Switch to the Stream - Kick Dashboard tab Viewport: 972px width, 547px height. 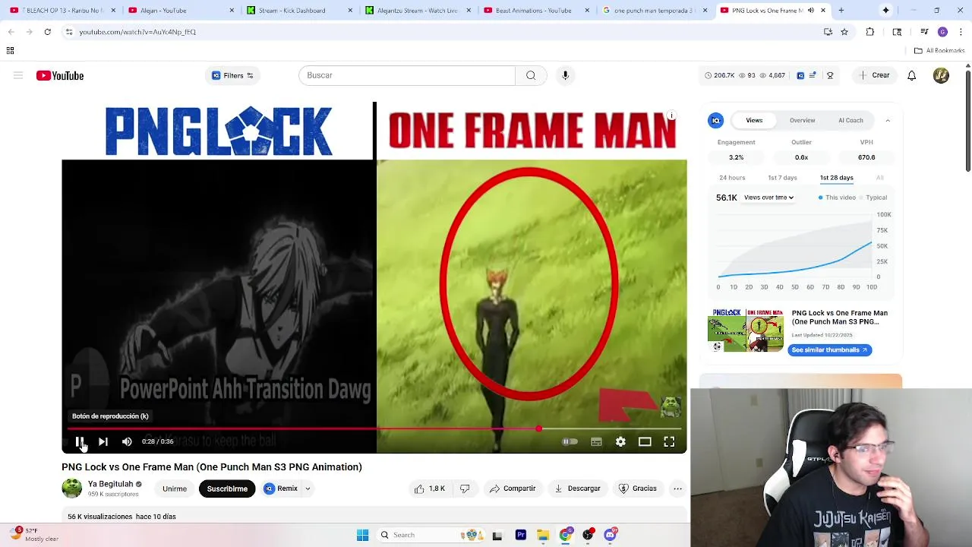point(298,11)
